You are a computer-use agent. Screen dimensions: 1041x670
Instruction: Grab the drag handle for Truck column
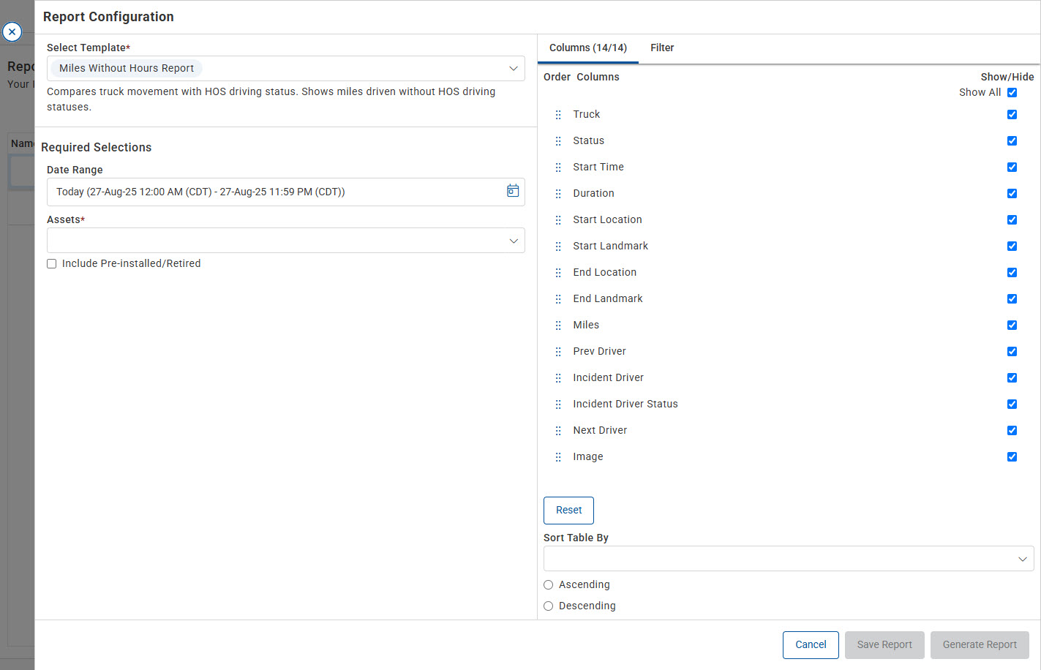pyautogui.click(x=558, y=115)
